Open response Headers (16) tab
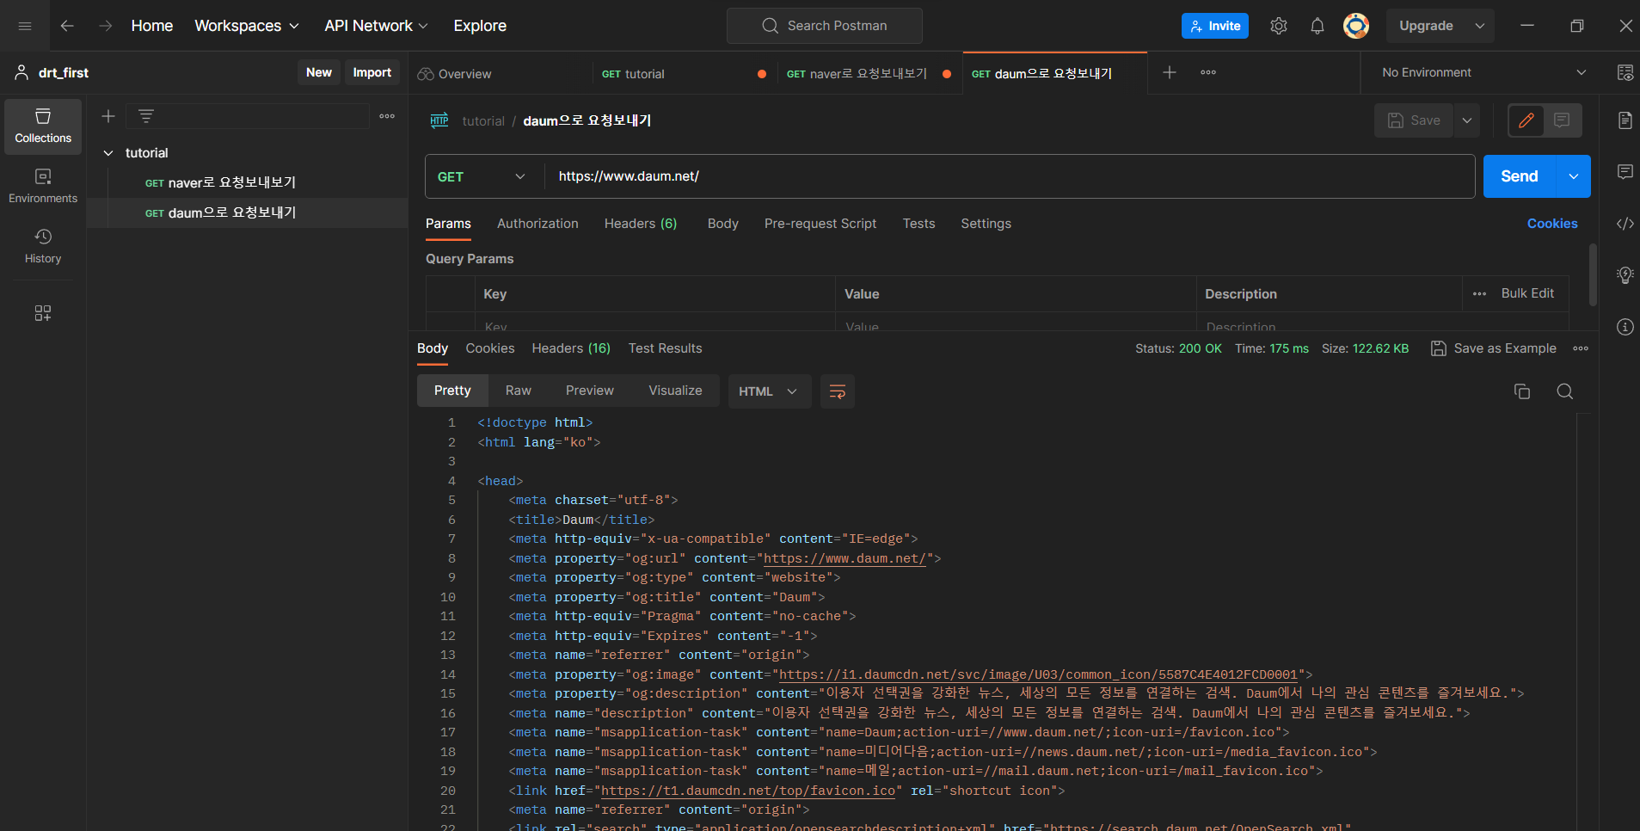 pyautogui.click(x=571, y=348)
